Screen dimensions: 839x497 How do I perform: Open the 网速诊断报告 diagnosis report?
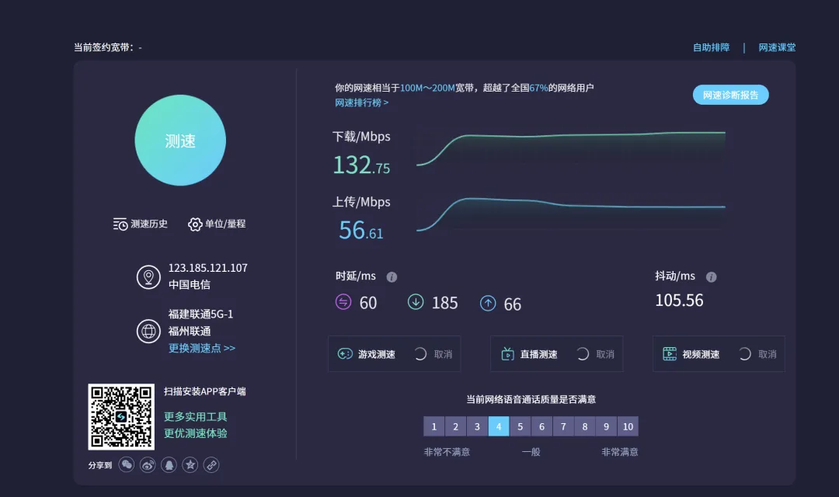730,95
